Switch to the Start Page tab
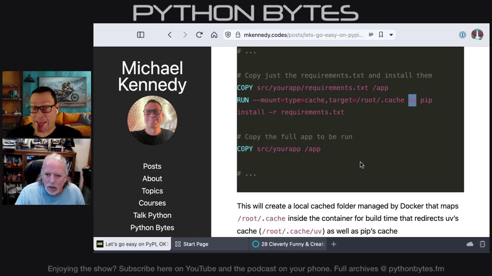Image resolution: width=492 pixels, height=276 pixels. point(210,244)
